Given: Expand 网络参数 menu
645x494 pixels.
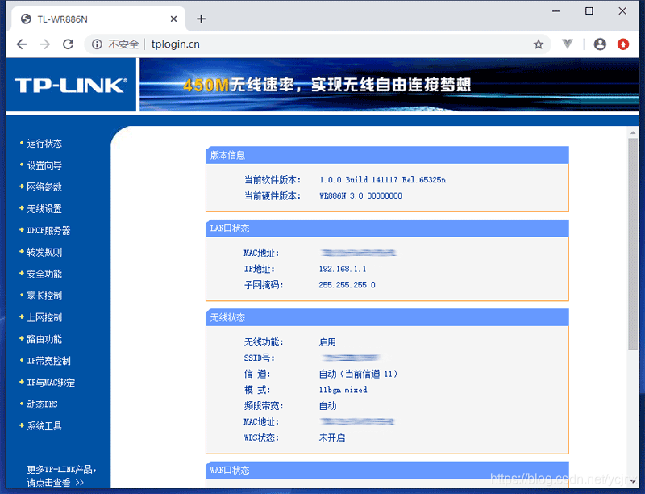Looking at the screenshot, I should (44, 187).
